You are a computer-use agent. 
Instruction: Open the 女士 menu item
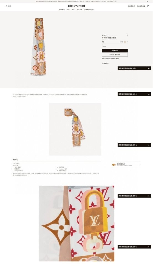point(68,10)
